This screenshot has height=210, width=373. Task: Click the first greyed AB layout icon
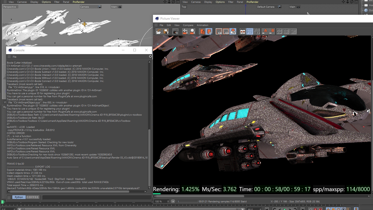click(x=279, y=31)
